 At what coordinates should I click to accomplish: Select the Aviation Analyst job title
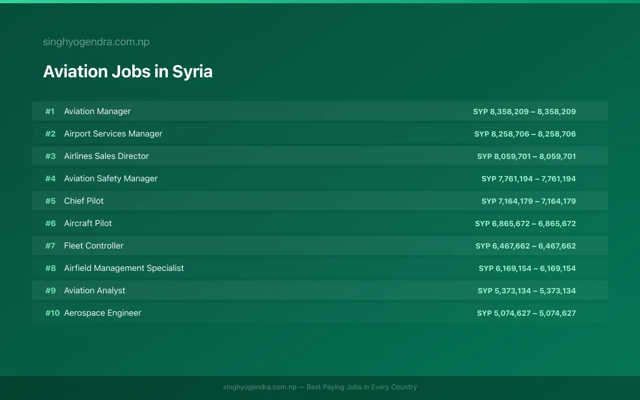tap(94, 291)
